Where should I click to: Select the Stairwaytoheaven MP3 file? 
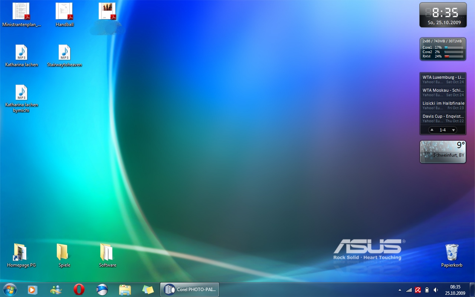[64, 56]
